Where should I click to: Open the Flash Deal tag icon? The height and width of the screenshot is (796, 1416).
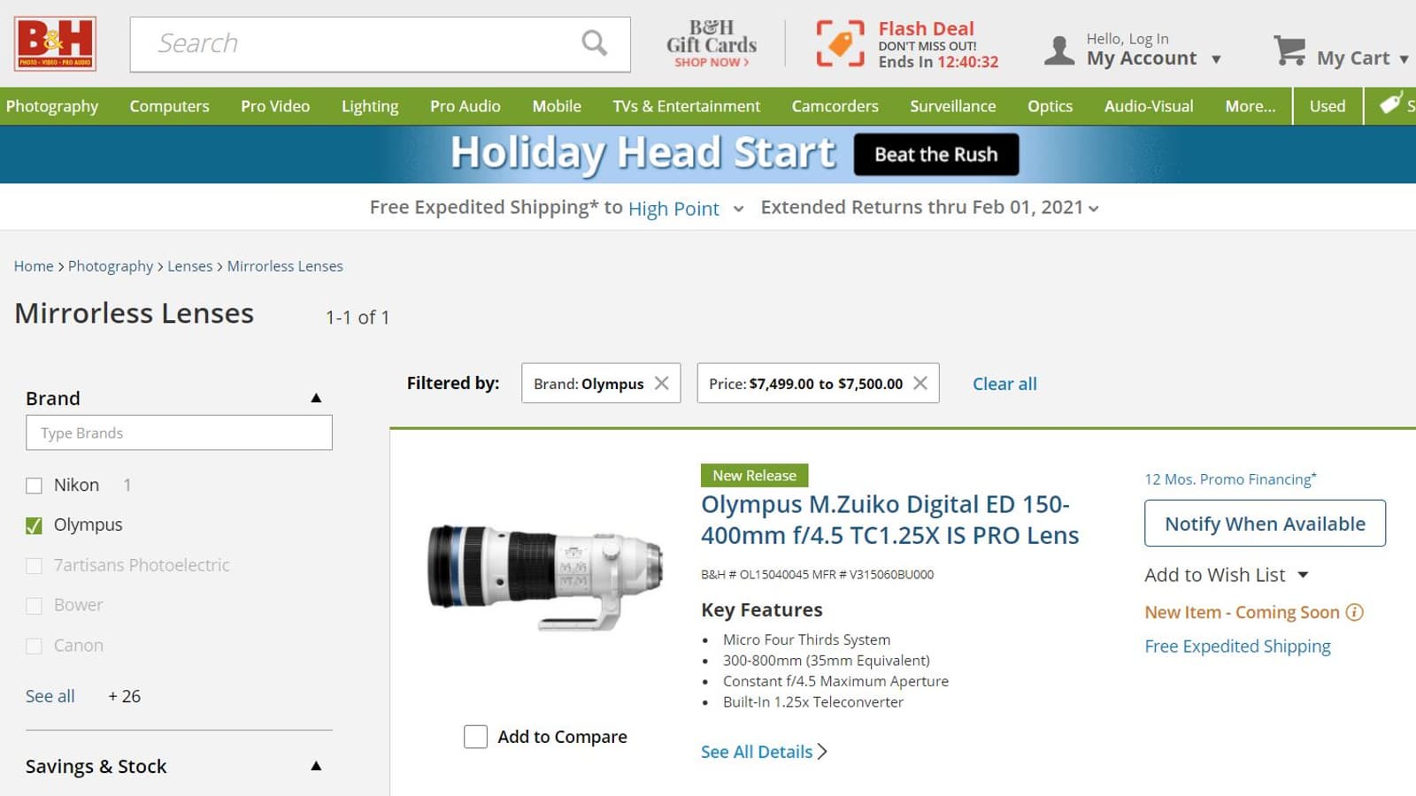840,43
